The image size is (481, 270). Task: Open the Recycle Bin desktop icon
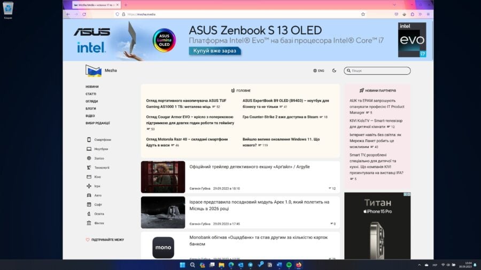[x=8, y=10]
